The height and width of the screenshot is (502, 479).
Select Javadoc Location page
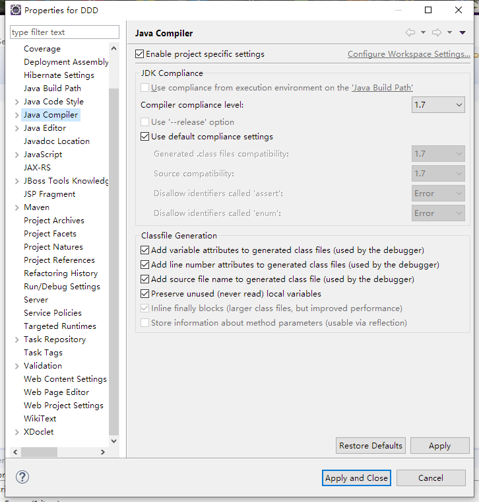(57, 141)
